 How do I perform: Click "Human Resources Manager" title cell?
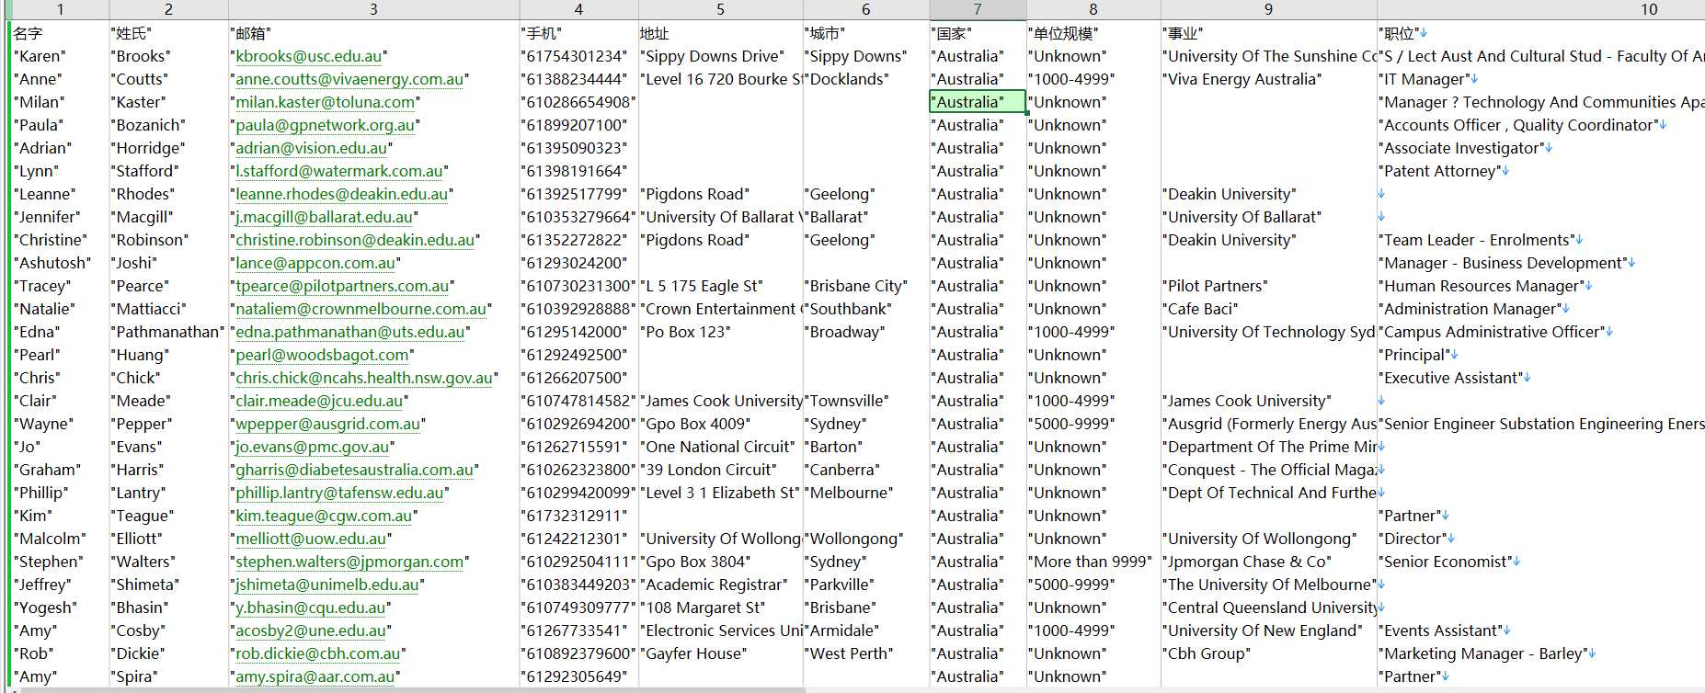point(1540,286)
